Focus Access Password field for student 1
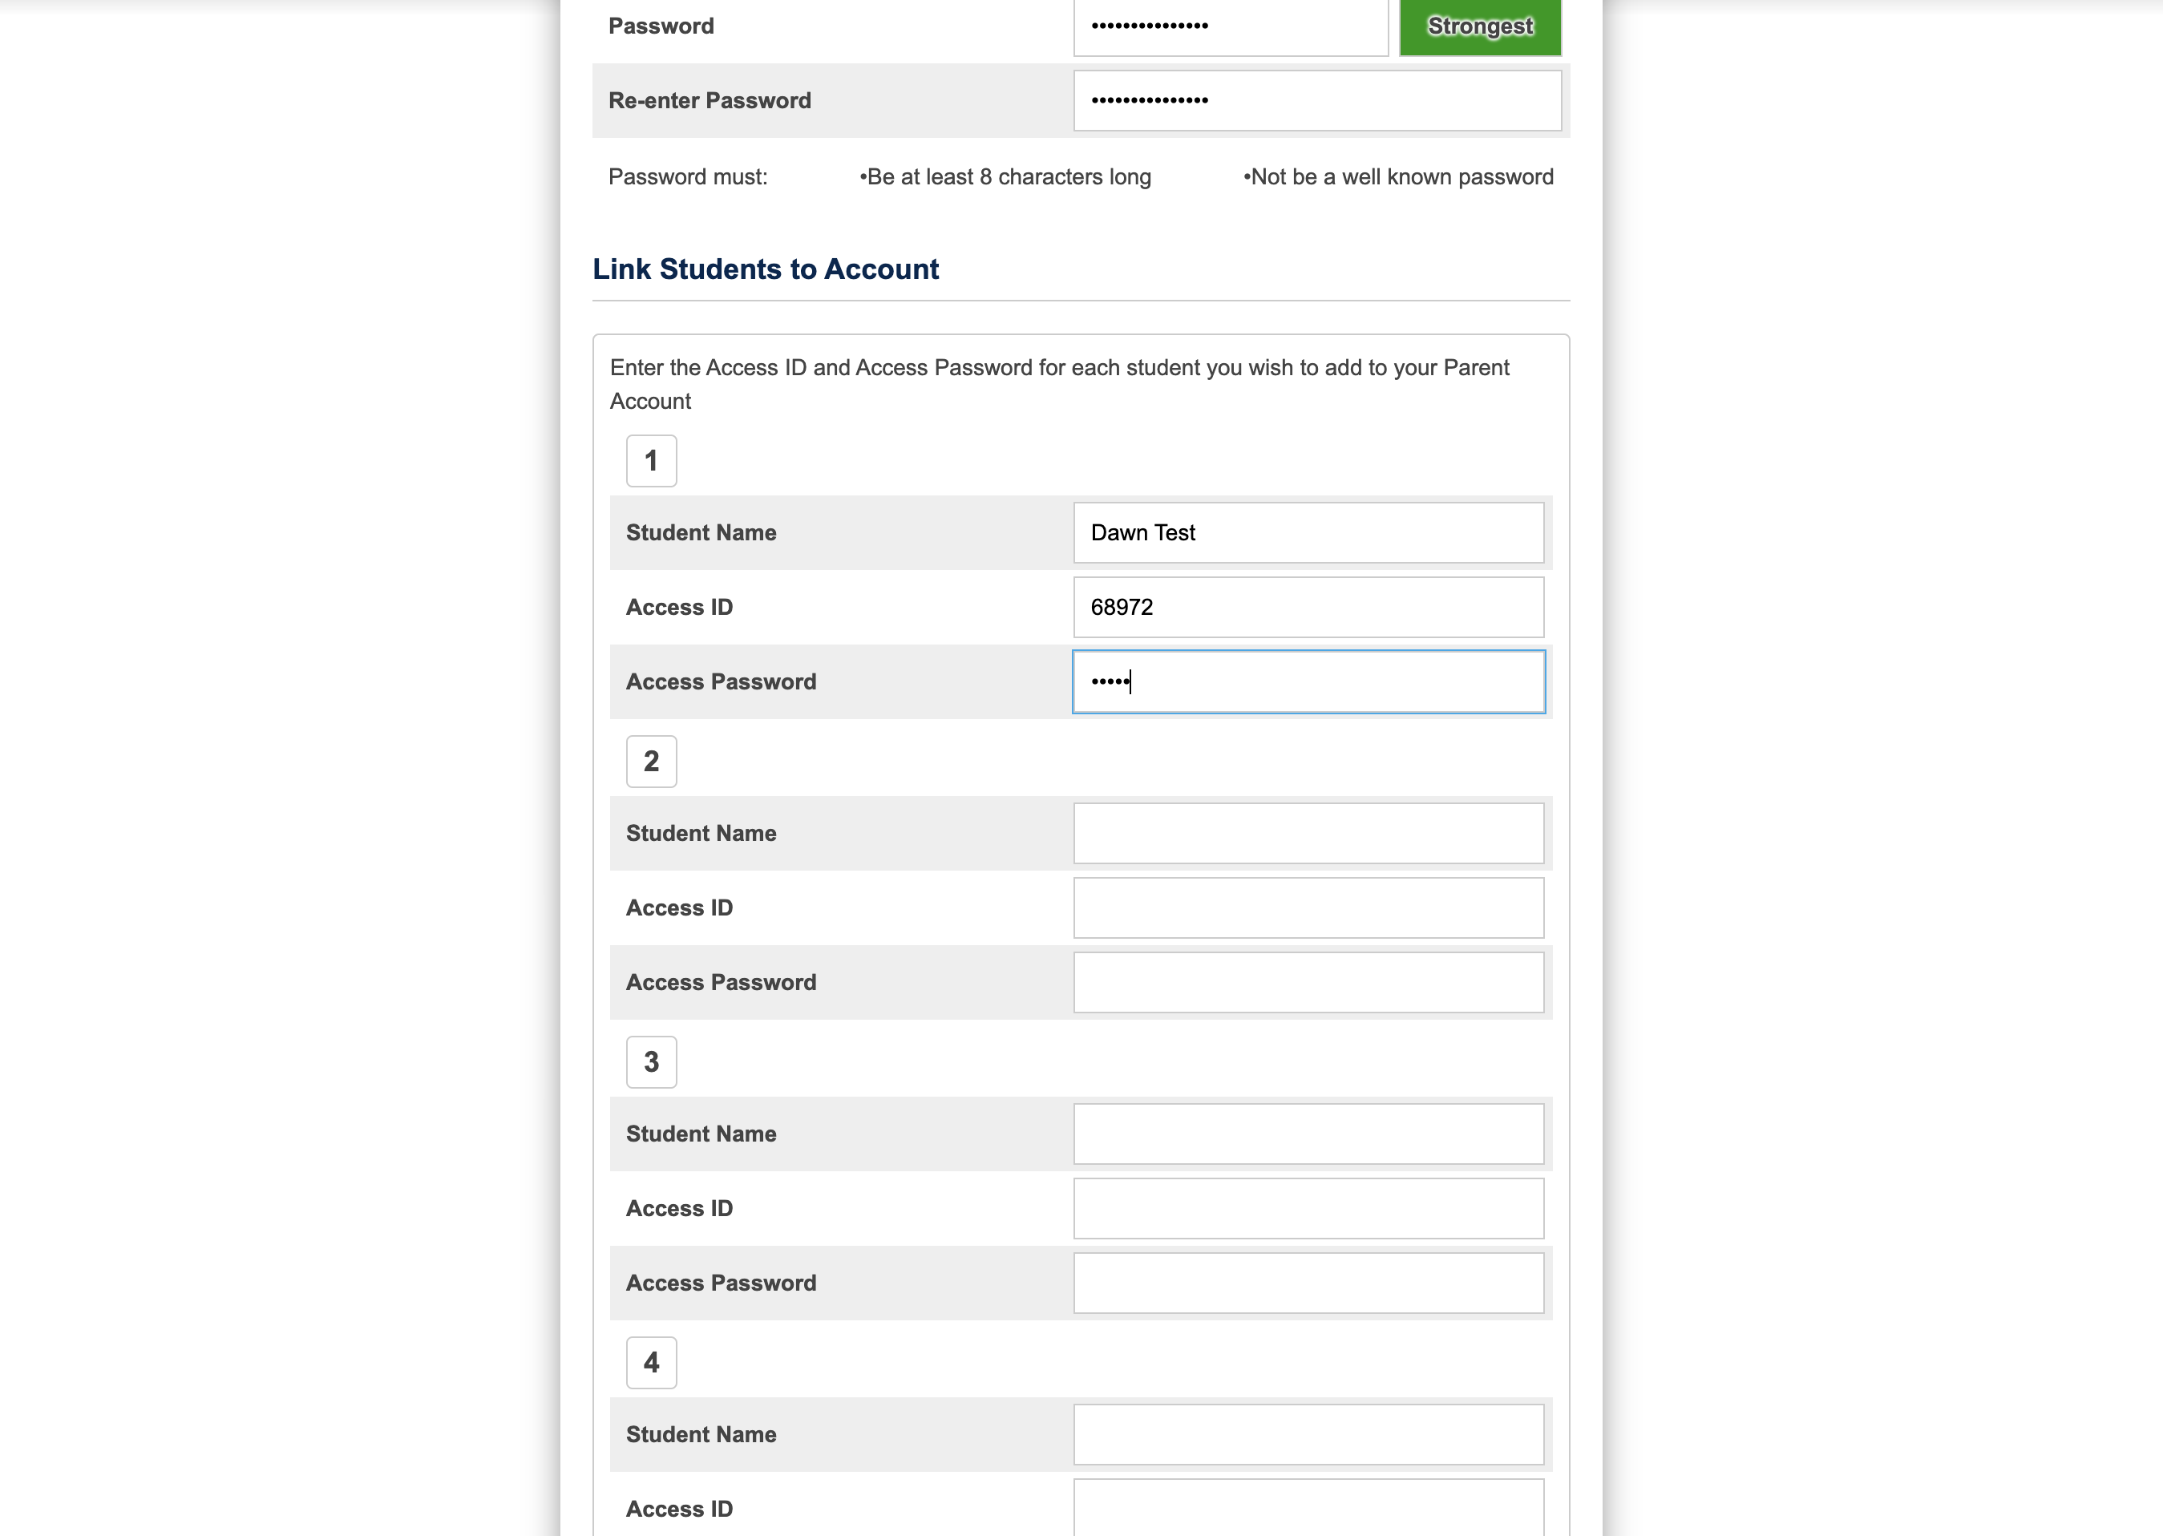This screenshot has width=2163, height=1536. click(1308, 682)
